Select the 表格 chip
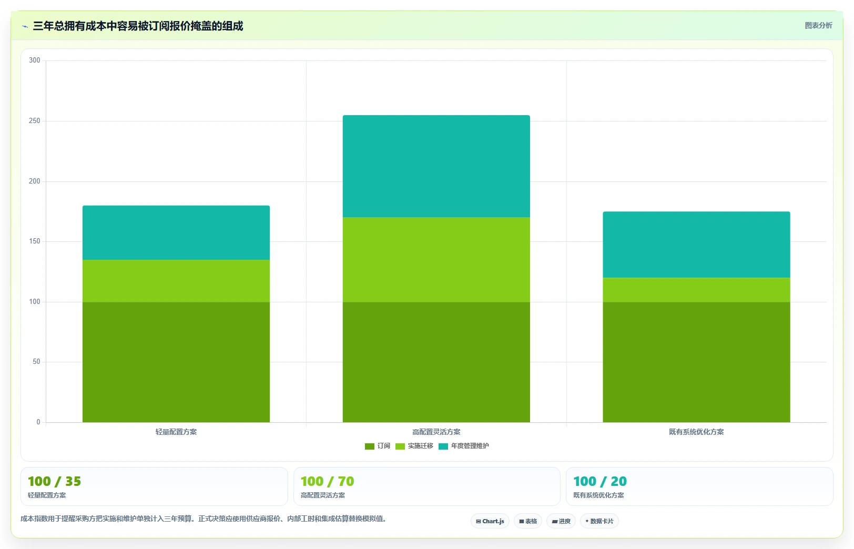 (x=528, y=521)
